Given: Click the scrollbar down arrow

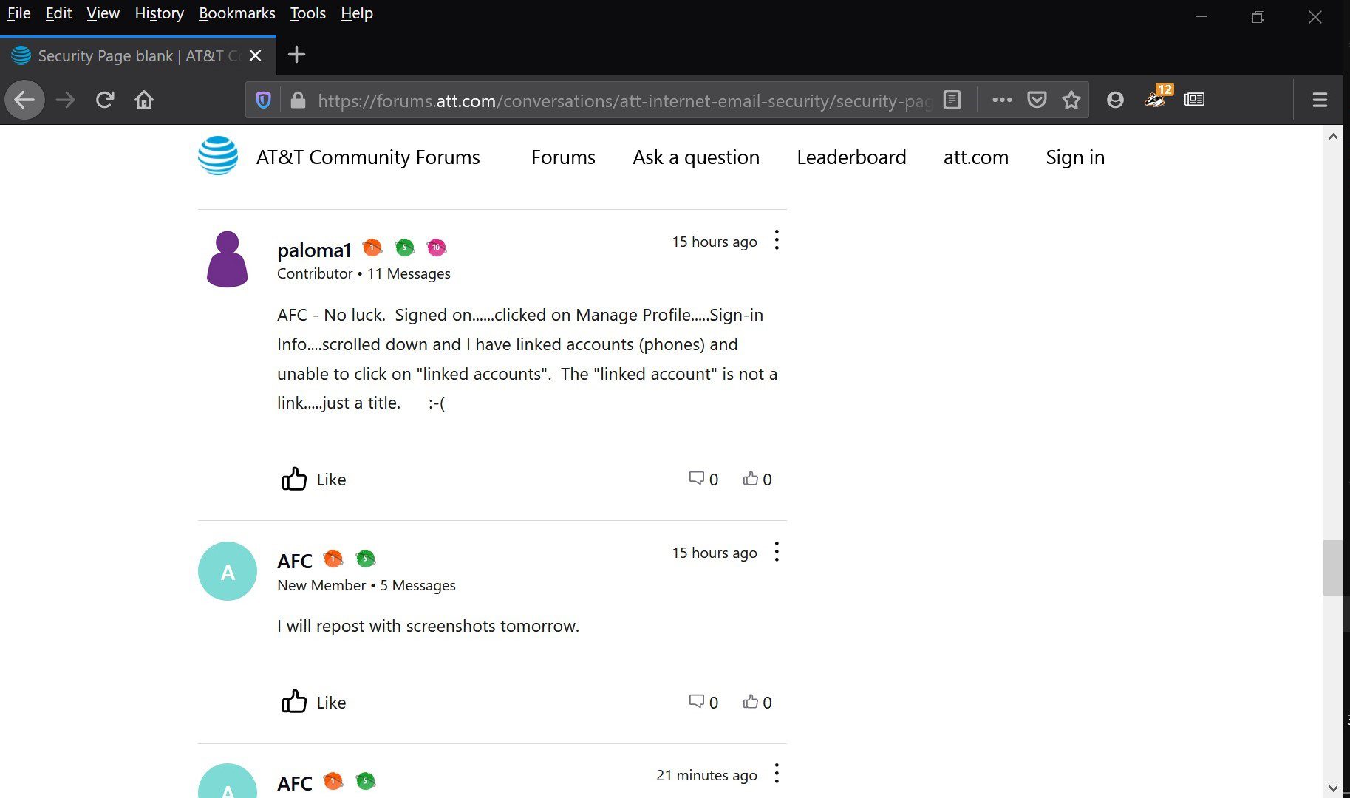Looking at the screenshot, I should [x=1333, y=788].
